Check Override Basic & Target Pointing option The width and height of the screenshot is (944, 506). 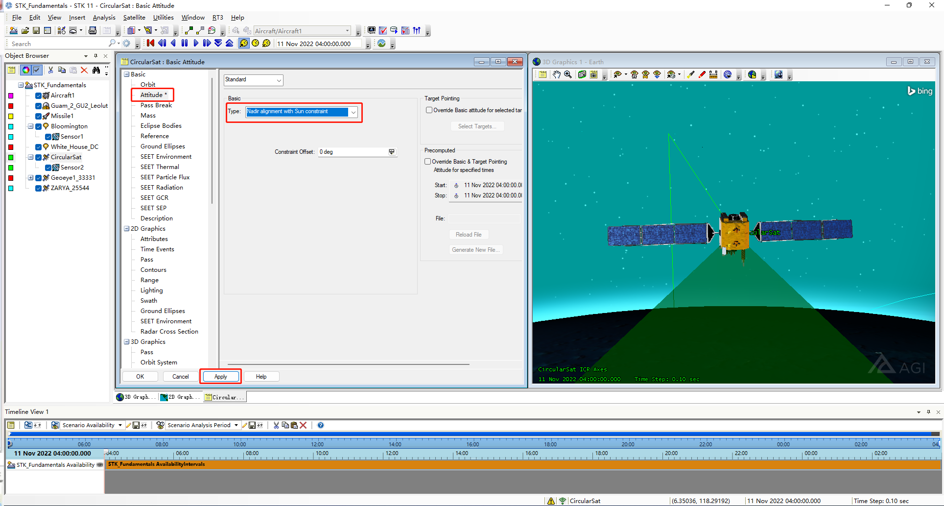pos(427,161)
